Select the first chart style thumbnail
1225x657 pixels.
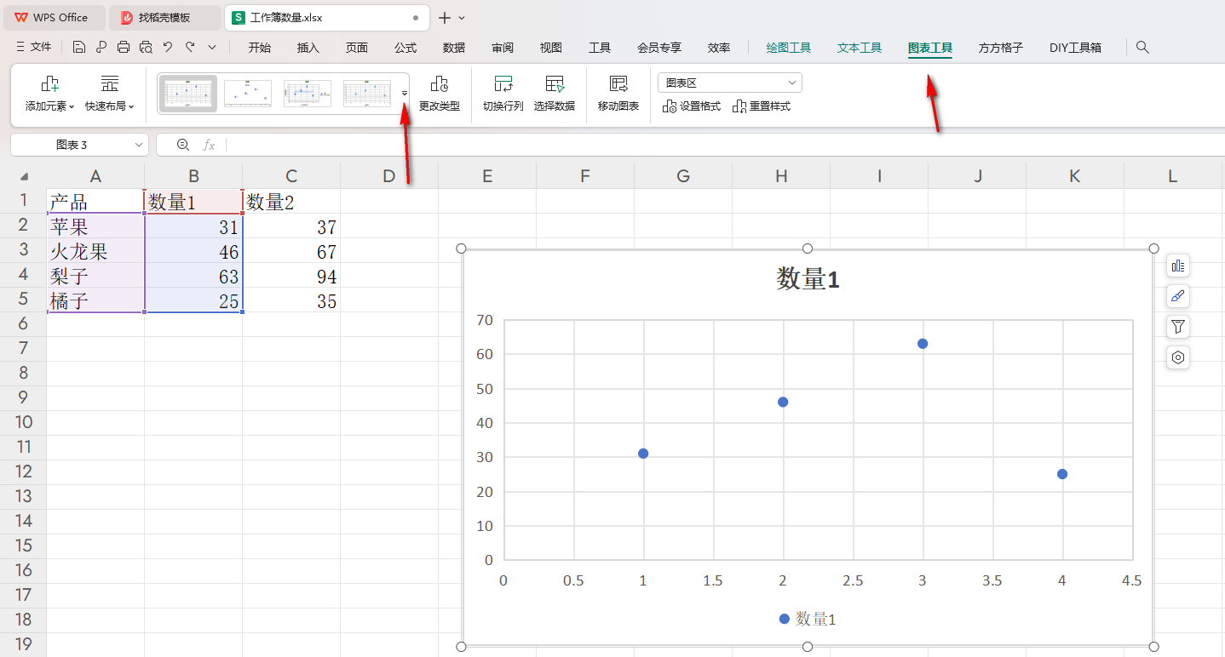[x=188, y=94]
